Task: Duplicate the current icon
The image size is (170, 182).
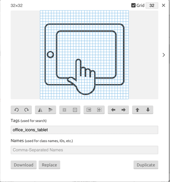Action: coord(146,165)
